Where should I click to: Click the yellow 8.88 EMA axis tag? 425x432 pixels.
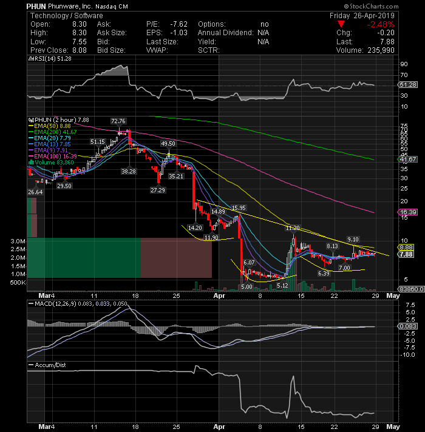pos(406,247)
